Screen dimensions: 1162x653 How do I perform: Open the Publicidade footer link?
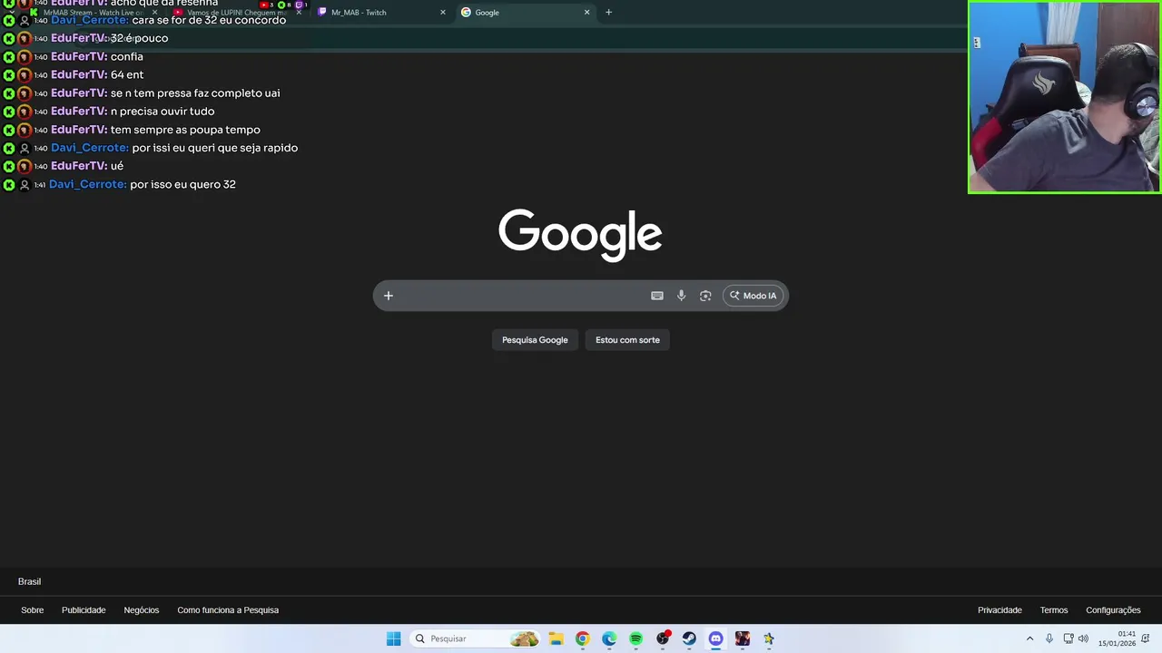[84, 610]
